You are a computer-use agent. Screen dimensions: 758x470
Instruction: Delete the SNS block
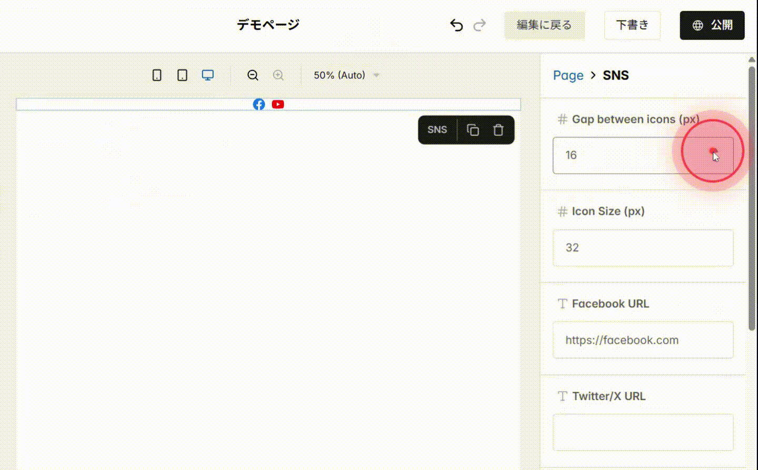(x=498, y=129)
